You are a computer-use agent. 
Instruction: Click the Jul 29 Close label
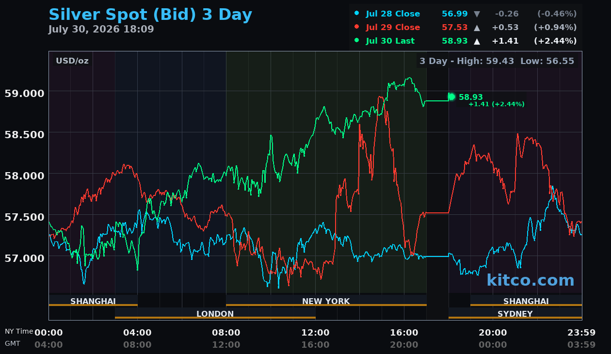coord(393,27)
